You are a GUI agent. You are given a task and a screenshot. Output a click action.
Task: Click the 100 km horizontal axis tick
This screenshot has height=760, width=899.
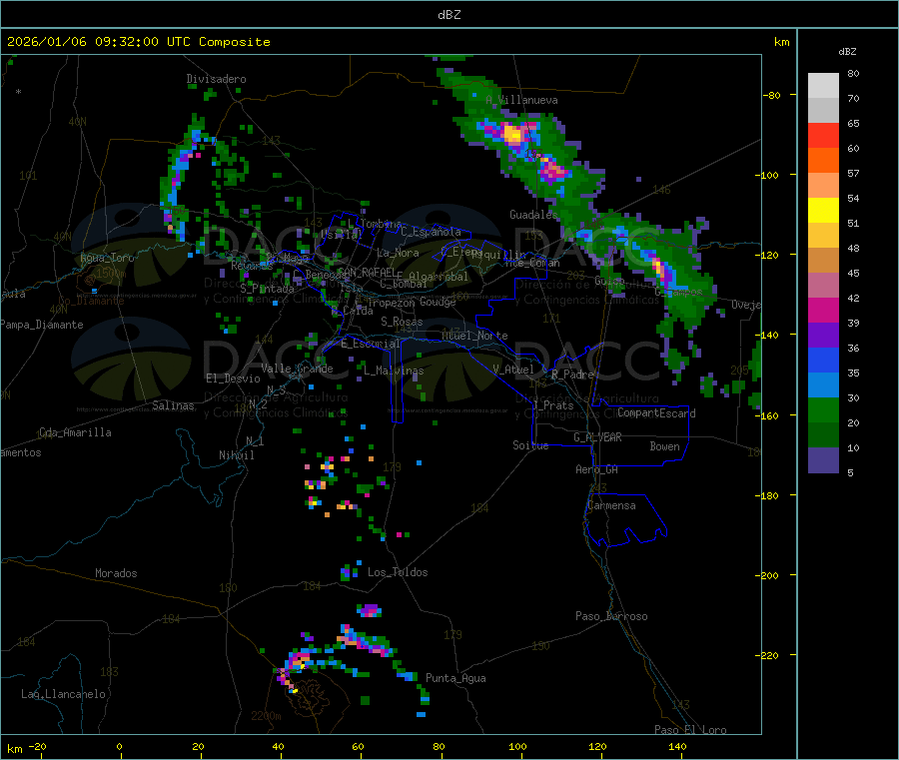pos(517,747)
